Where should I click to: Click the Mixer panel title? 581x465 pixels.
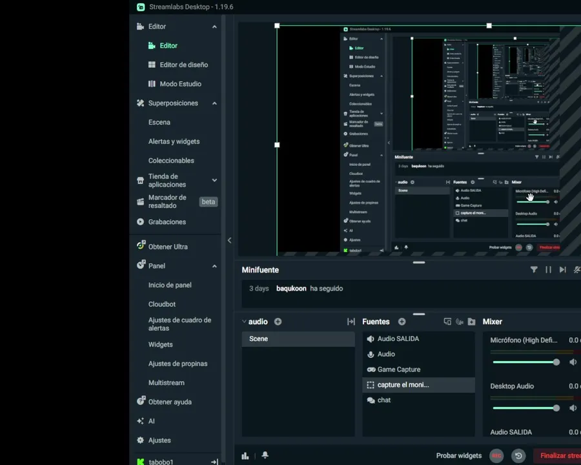tap(493, 322)
